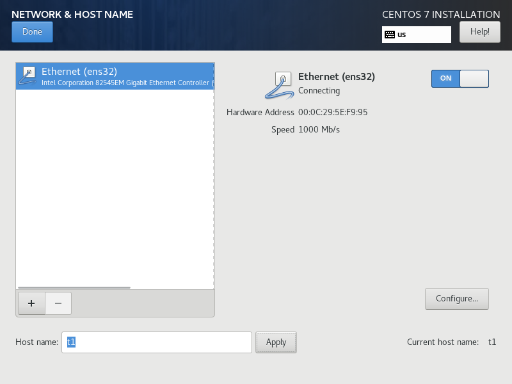Image resolution: width=512 pixels, height=384 pixels.
Task: Open the Help! documentation
Action: click(x=479, y=31)
